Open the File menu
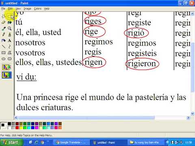This screenshot has width=195, height=146. [x=3, y=9]
